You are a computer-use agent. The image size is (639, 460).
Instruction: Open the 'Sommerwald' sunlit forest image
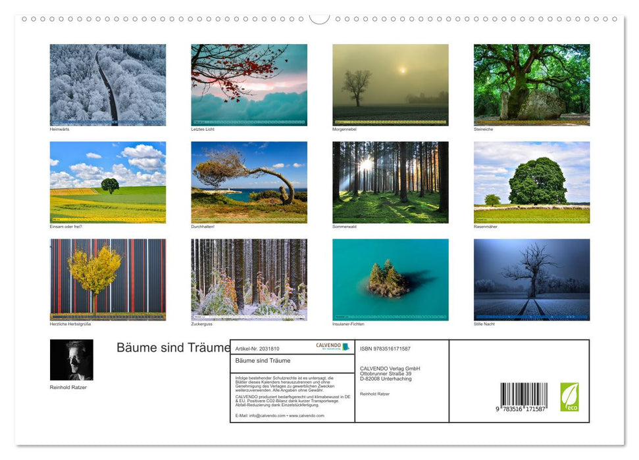tap(390, 182)
